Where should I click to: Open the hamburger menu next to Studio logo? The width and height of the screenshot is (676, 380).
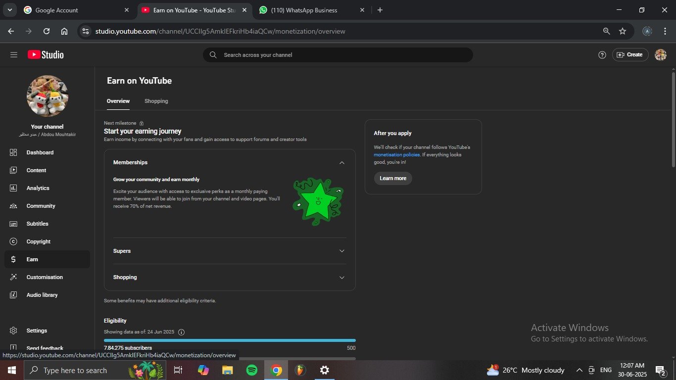14,55
